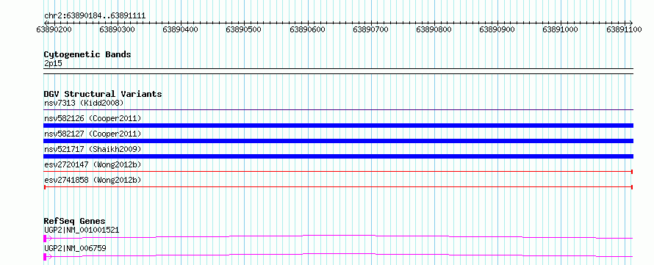Select the nsv582127 (Cooper2011) blue bar

[338, 141]
